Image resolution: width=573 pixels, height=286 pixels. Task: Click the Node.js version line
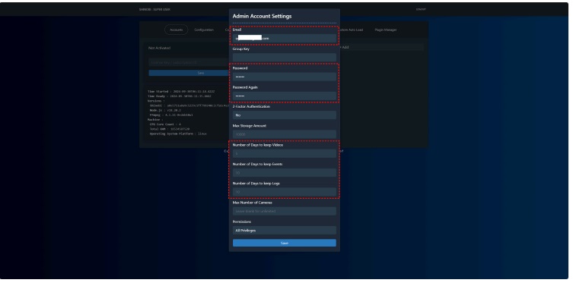click(x=165, y=110)
